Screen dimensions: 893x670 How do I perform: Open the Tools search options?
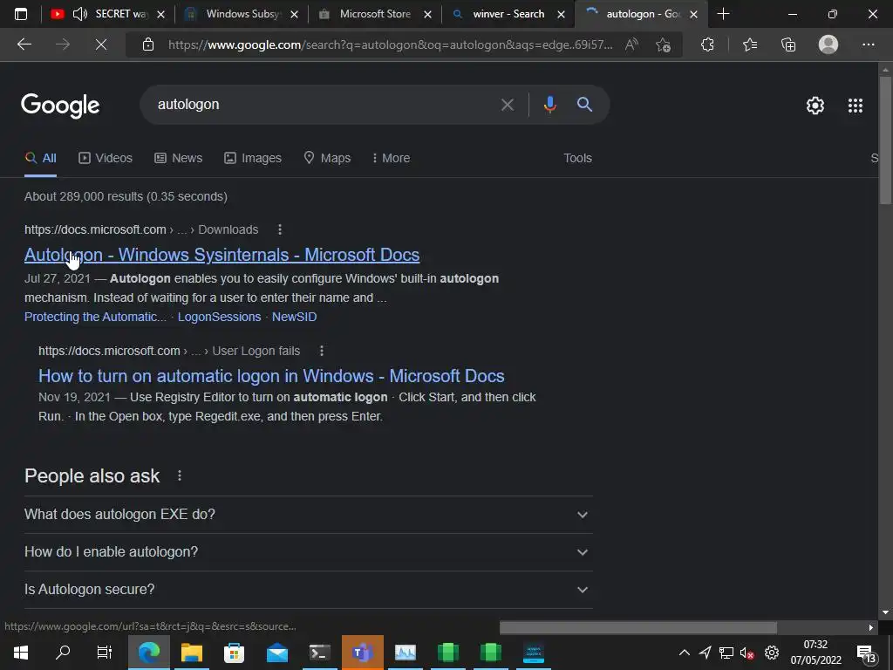[x=577, y=159]
